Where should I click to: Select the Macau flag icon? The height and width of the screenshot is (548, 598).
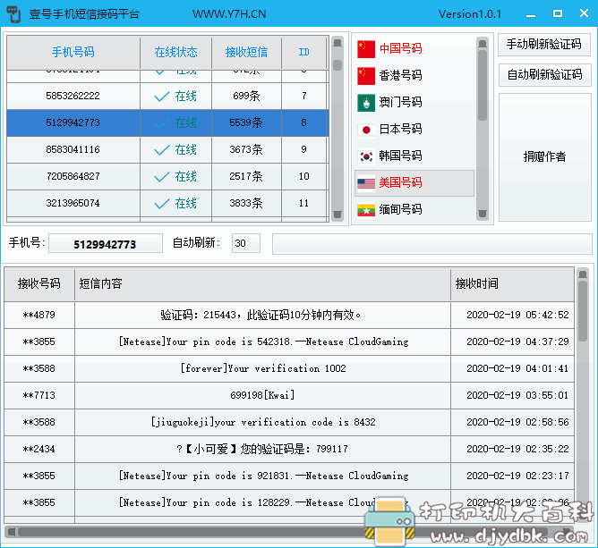[366, 103]
